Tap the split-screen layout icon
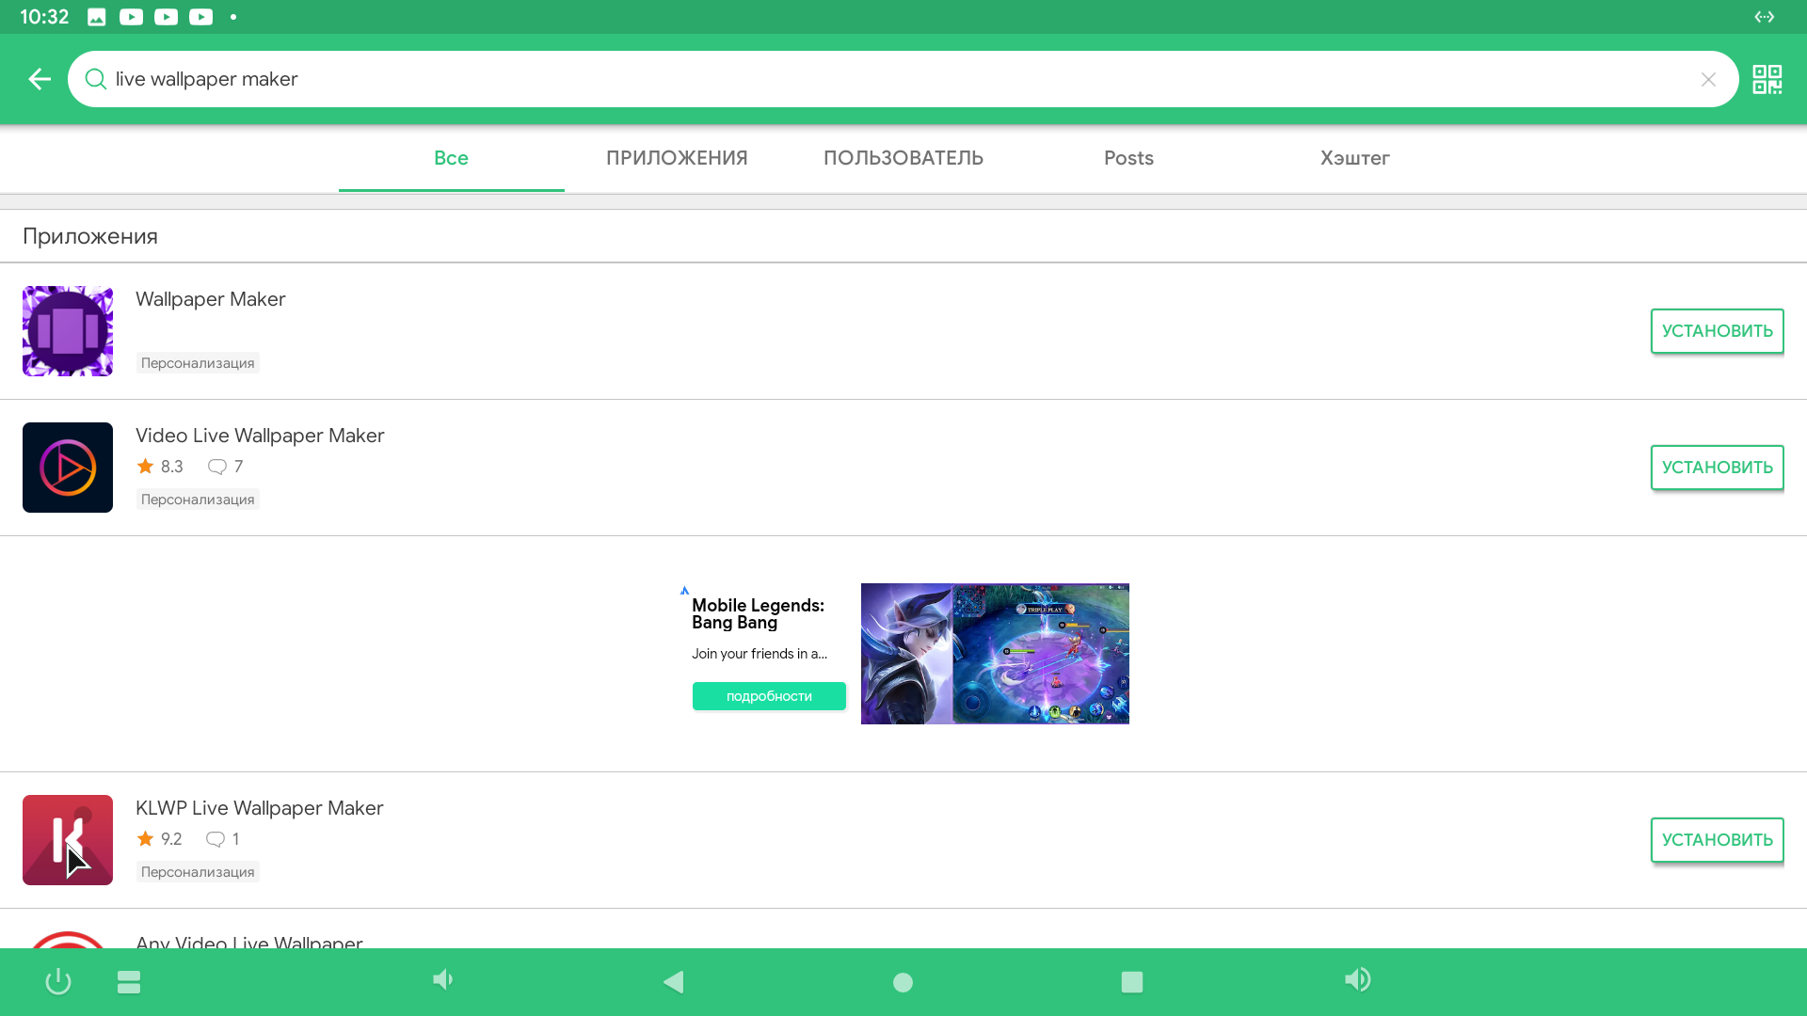The height and width of the screenshot is (1016, 1807). tap(129, 982)
